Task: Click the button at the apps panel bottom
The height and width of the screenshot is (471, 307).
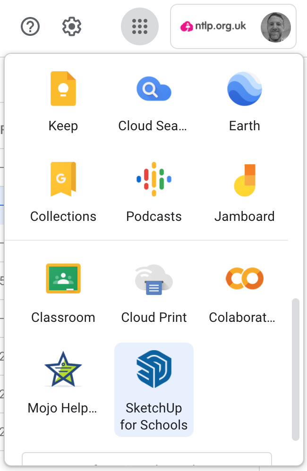Action: (147, 459)
